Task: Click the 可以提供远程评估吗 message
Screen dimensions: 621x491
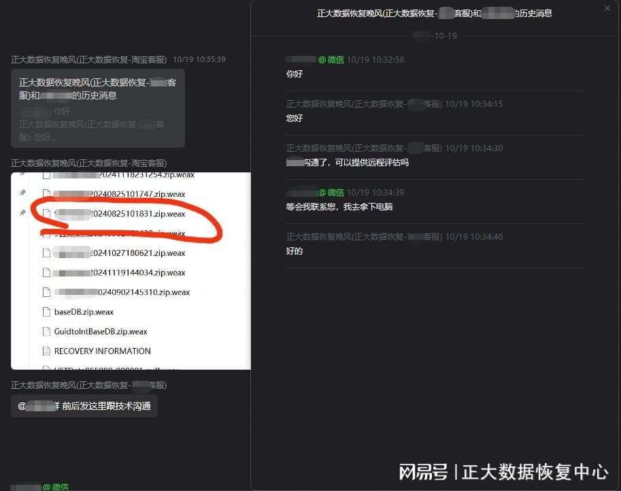Action: click(x=348, y=163)
